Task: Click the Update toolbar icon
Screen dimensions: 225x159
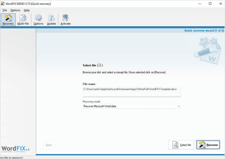Action: click(51, 20)
